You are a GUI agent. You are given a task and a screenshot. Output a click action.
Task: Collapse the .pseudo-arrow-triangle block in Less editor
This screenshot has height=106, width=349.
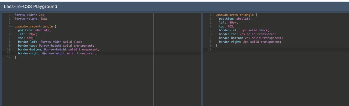pyautogui.click(x=12, y=26)
